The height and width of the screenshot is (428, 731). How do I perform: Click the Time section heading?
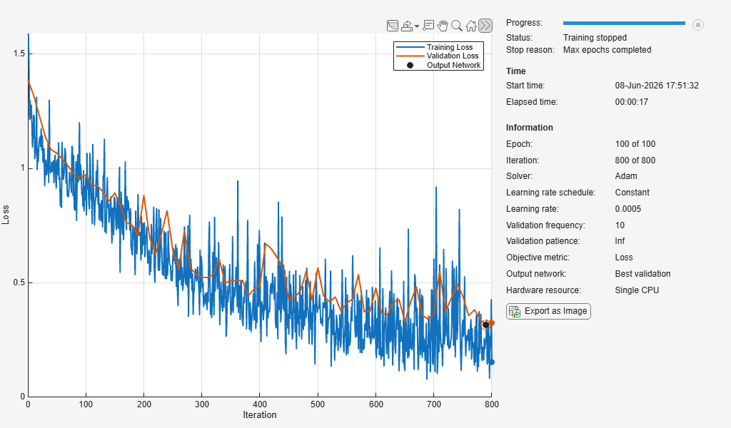pos(515,71)
